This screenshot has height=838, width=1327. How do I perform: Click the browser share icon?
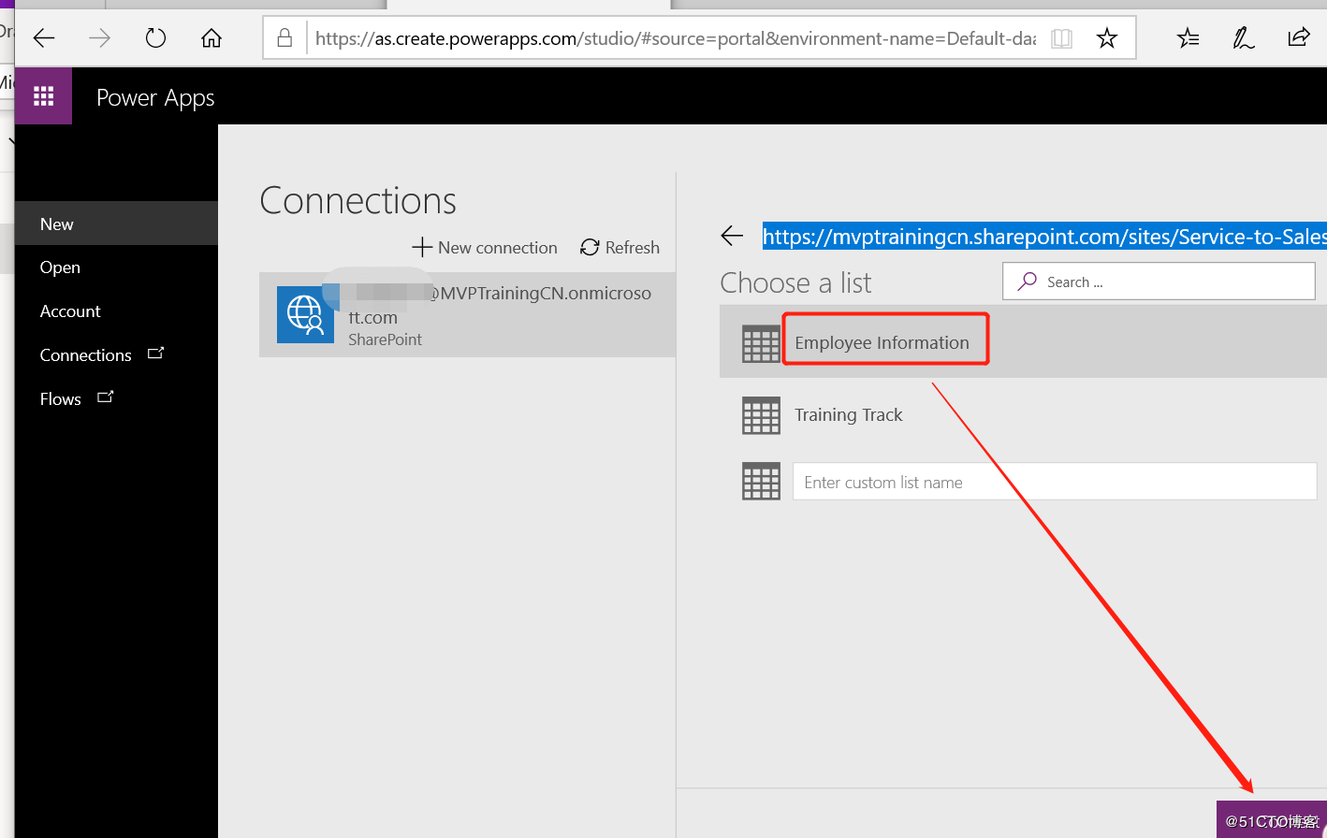click(x=1299, y=37)
